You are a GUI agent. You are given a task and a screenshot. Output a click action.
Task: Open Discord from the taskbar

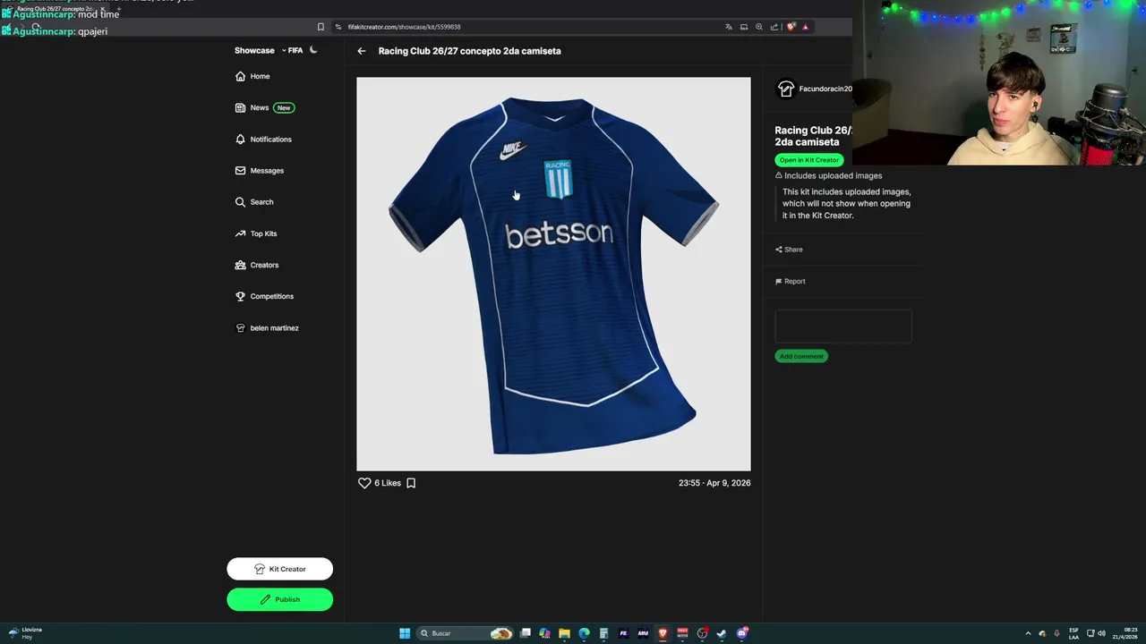click(x=741, y=633)
